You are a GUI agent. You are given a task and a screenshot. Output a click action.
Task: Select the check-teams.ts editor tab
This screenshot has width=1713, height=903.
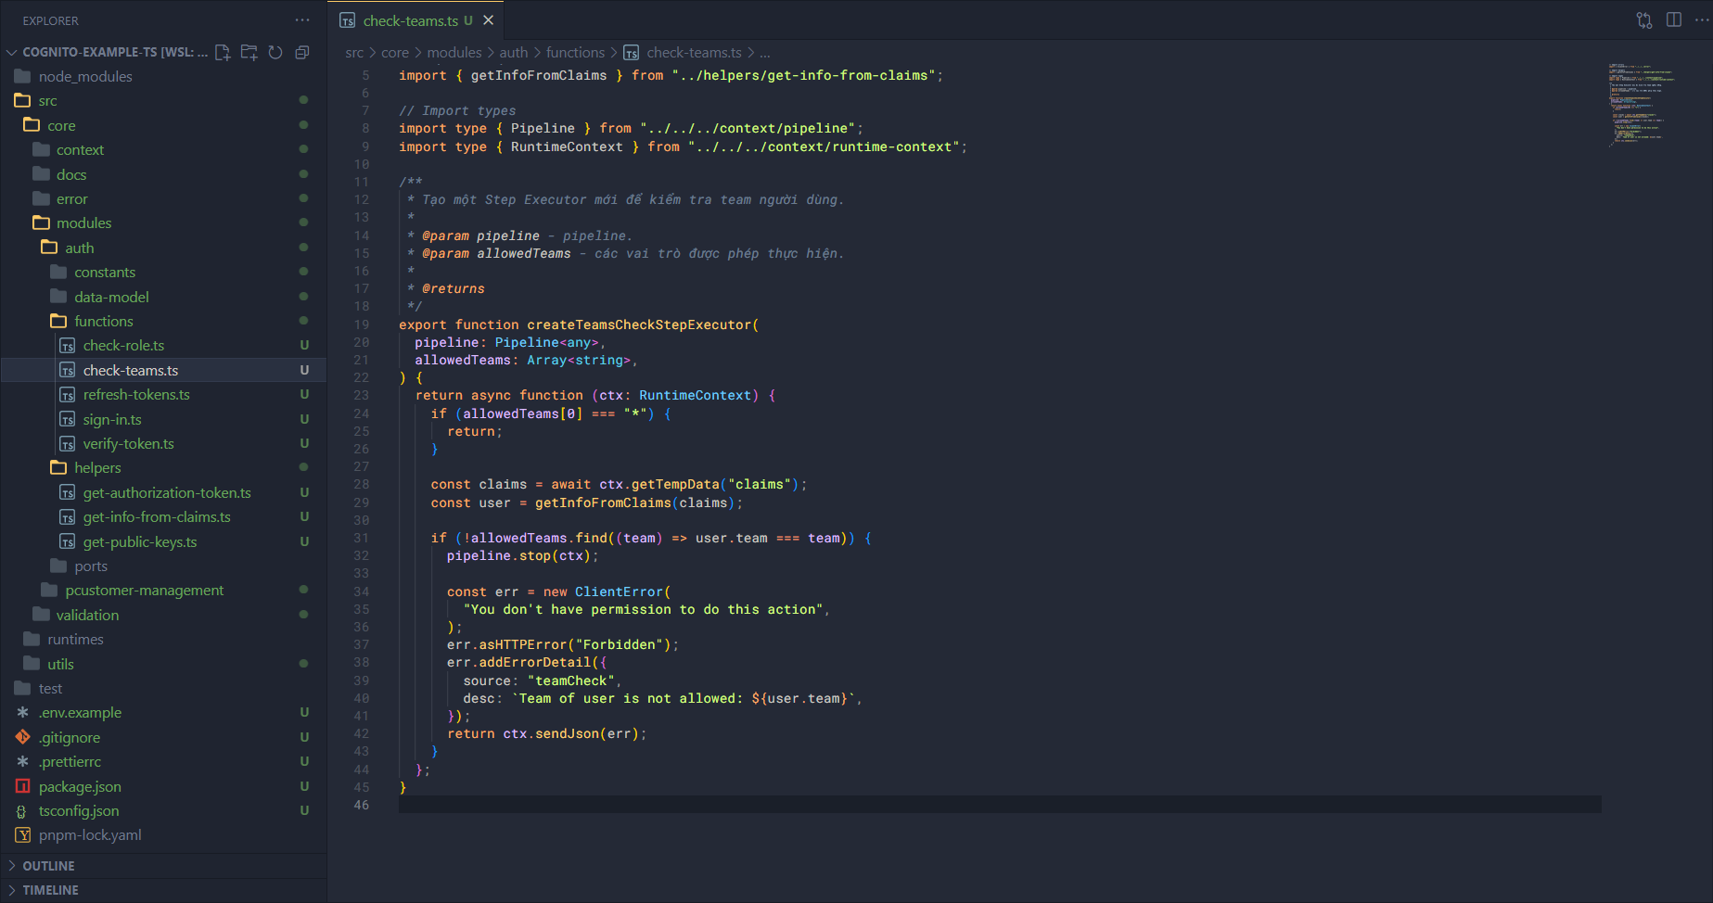tap(410, 20)
